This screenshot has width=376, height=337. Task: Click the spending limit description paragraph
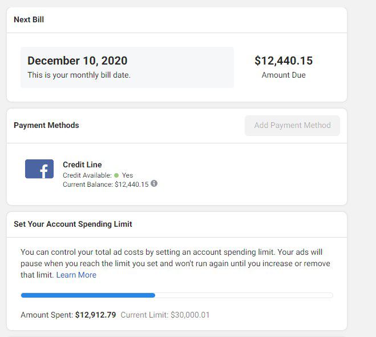[x=176, y=263]
